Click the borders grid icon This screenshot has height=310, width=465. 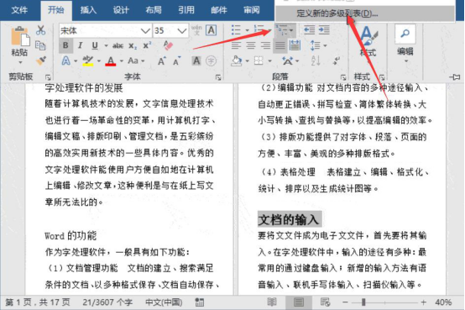coord(259,60)
